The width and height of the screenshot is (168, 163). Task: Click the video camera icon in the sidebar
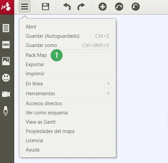(x=6, y=94)
